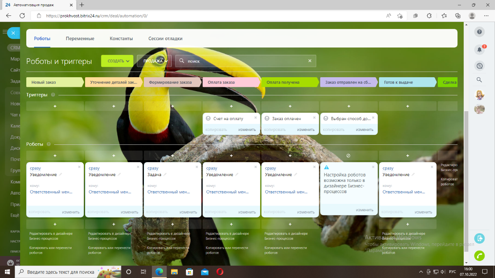
Task: Click the help question mark icon
Action: [x=480, y=32]
